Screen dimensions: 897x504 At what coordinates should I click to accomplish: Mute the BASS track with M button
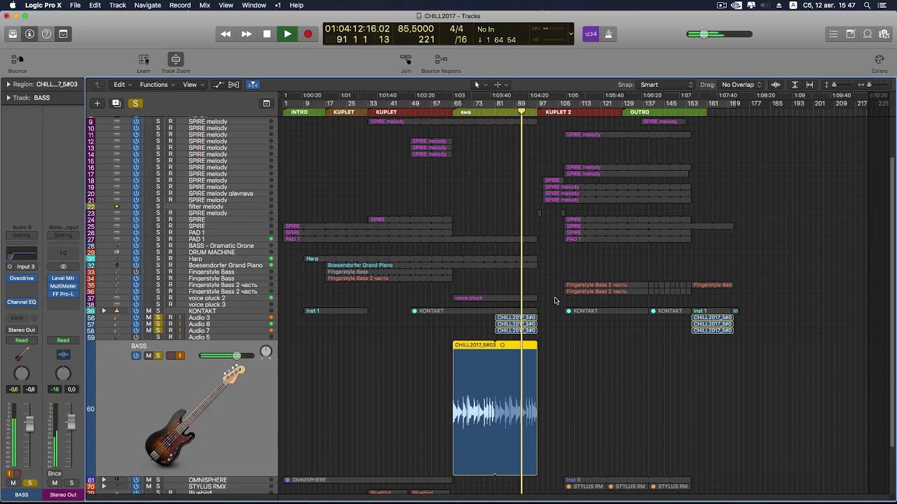(x=148, y=356)
